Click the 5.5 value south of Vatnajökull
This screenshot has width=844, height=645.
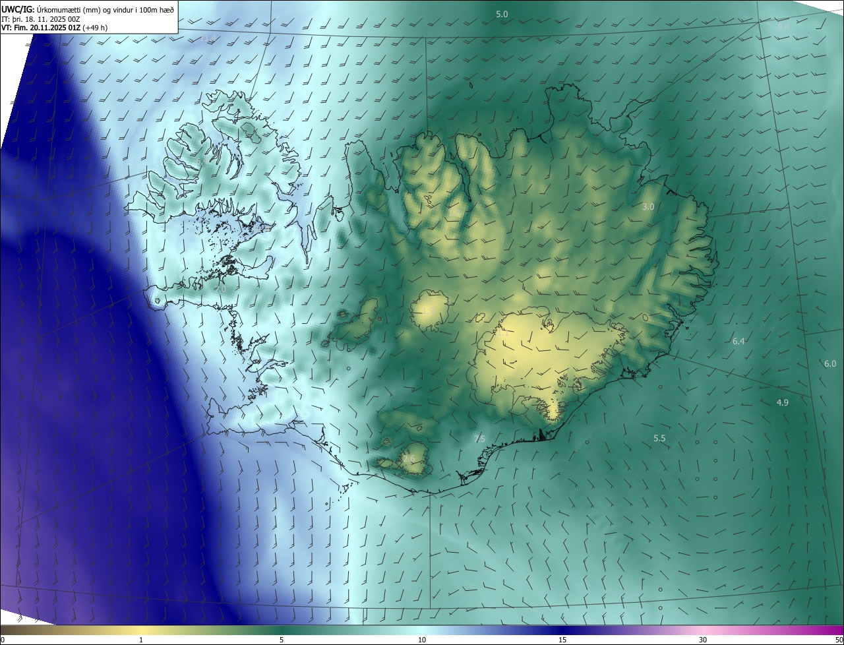click(x=659, y=438)
